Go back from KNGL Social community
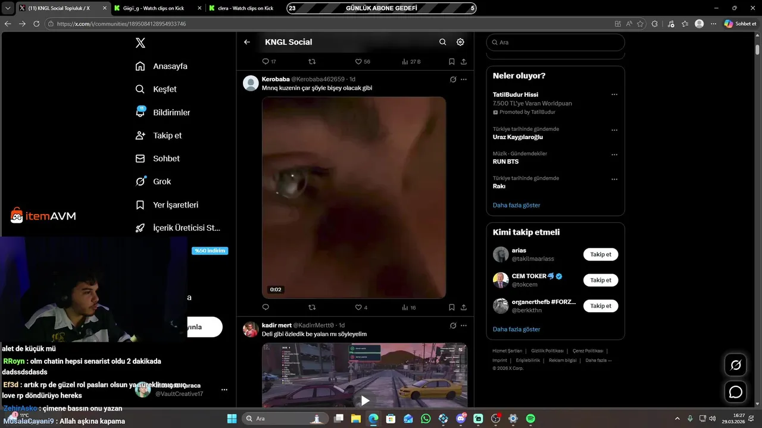762x428 pixels. coord(247,42)
